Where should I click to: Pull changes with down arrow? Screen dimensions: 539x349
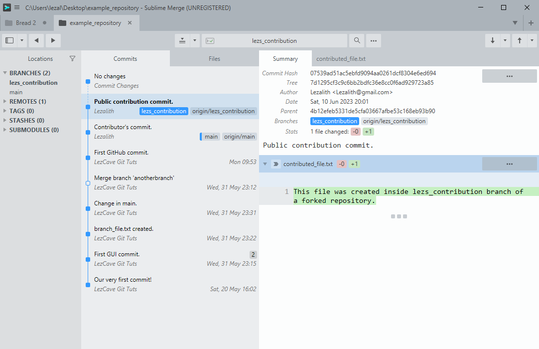[493, 40]
